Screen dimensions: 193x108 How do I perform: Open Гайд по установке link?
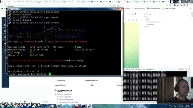click(64, 94)
